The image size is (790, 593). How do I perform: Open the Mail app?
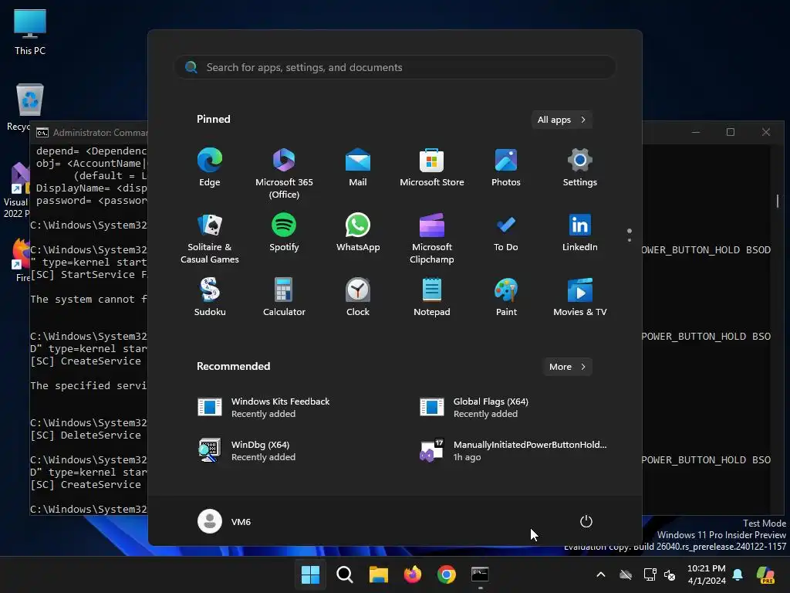(358, 168)
